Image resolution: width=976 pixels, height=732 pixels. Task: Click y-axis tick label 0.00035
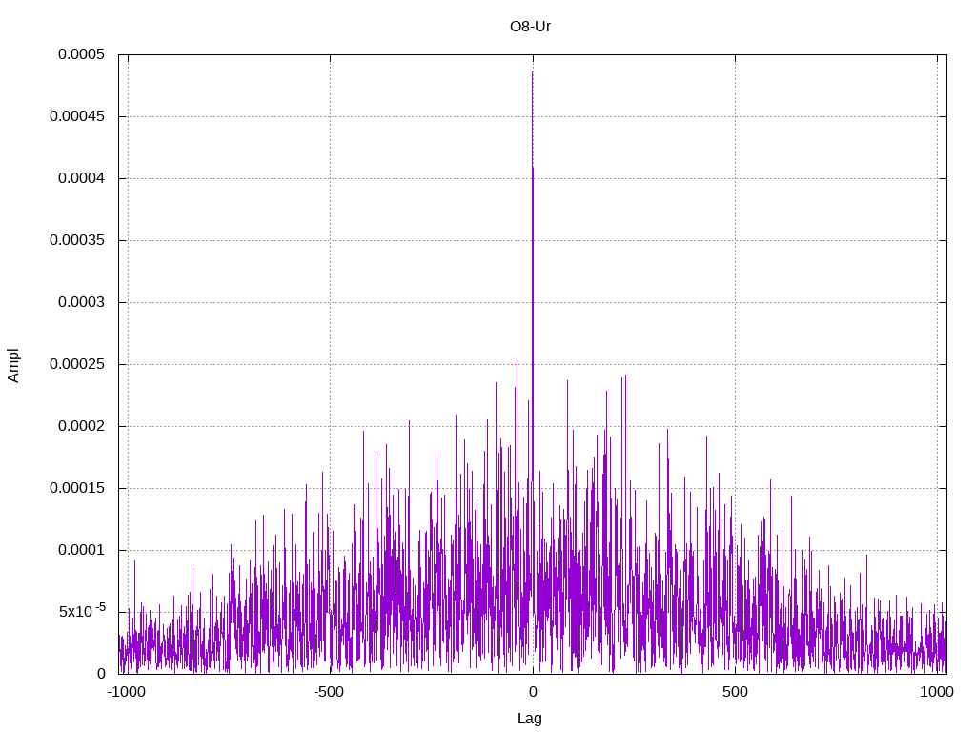pyautogui.click(x=78, y=240)
